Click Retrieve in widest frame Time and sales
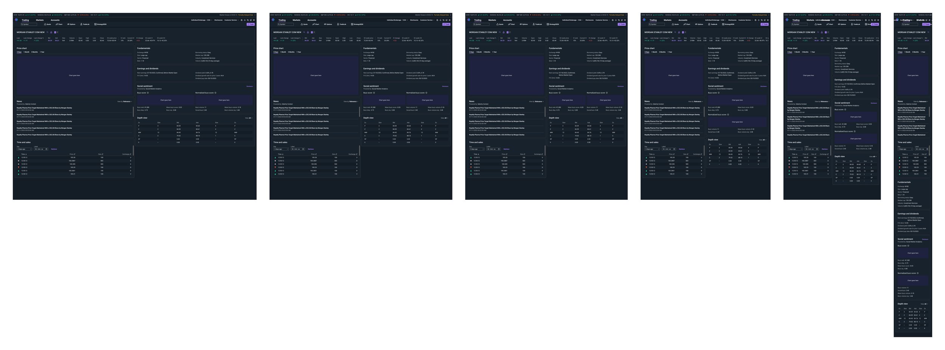This screenshot has height=350, width=945. [x=54, y=149]
